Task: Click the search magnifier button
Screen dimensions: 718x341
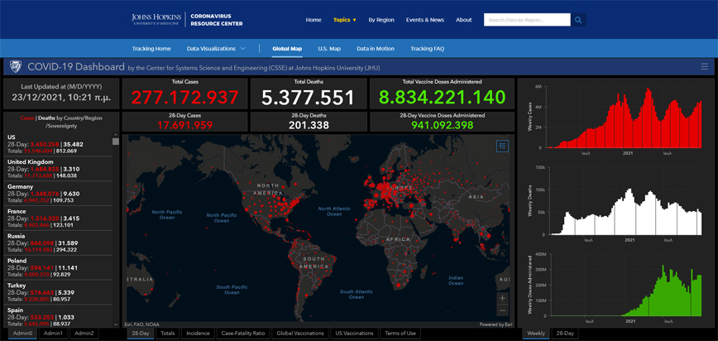Action: point(578,20)
